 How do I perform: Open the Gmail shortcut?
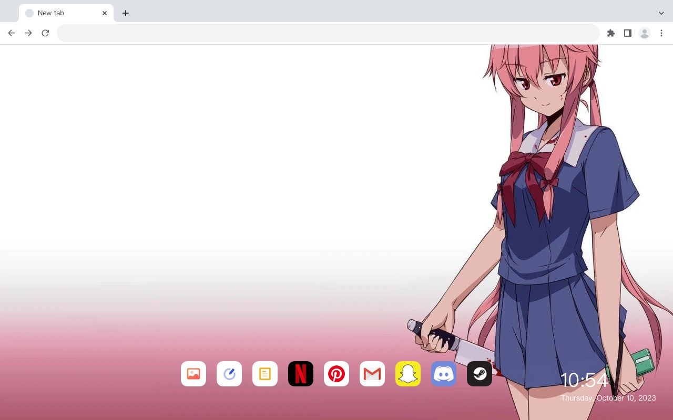(x=372, y=374)
